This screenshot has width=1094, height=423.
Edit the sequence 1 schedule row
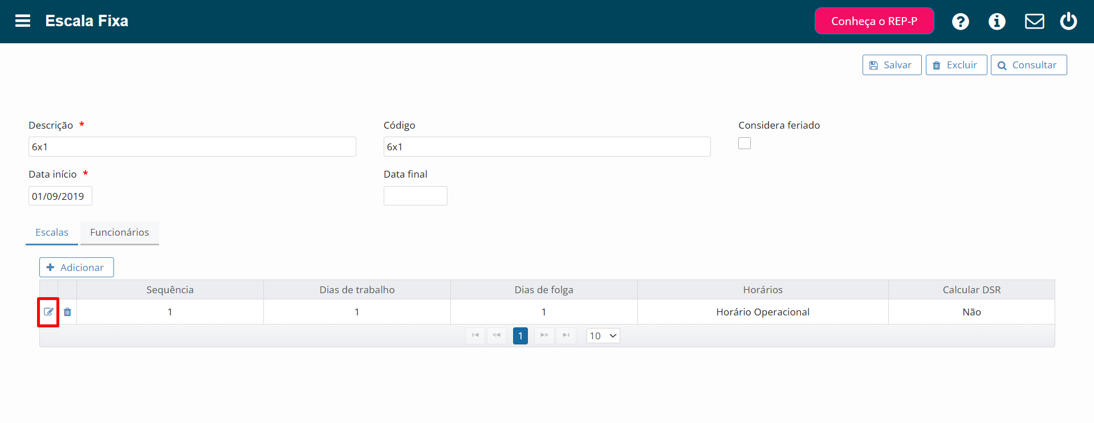48,312
